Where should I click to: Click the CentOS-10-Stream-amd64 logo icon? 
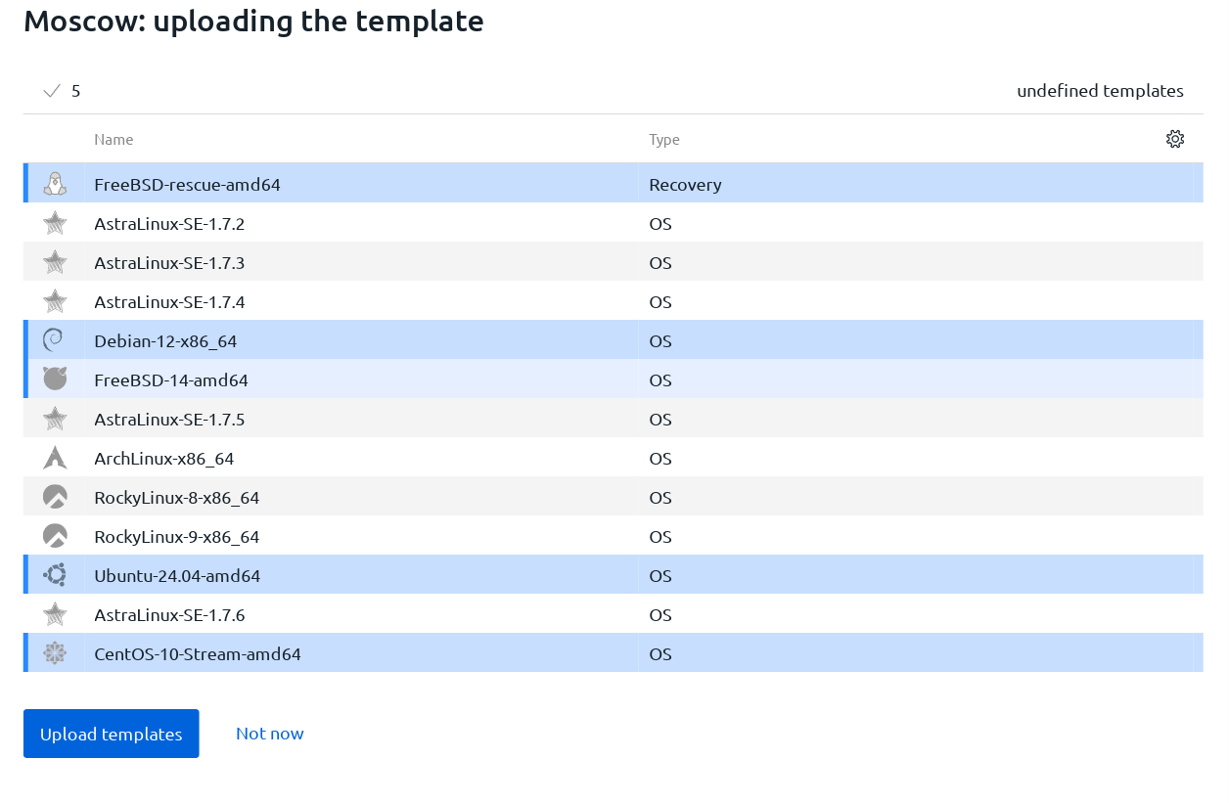coord(55,653)
